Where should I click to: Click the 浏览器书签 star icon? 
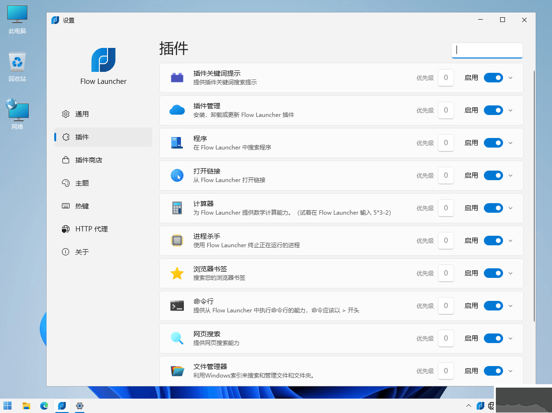[x=177, y=273]
